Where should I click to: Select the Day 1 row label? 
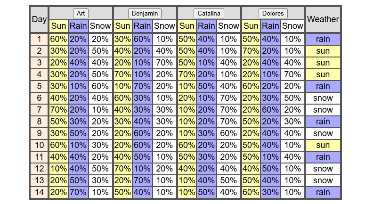(39, 39)
